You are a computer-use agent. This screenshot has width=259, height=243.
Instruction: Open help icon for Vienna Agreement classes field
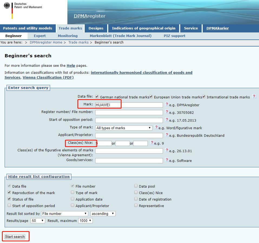click(167, 150)
